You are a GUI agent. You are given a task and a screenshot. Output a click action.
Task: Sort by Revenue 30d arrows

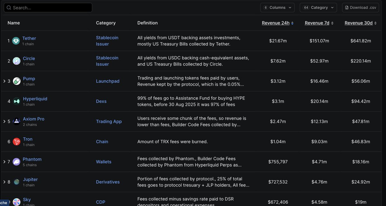coord(375,23)
